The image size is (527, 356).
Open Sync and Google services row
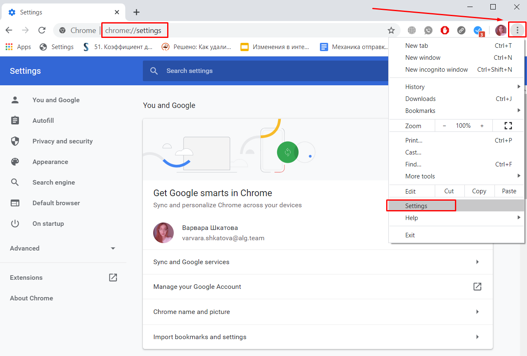(317, 262)
